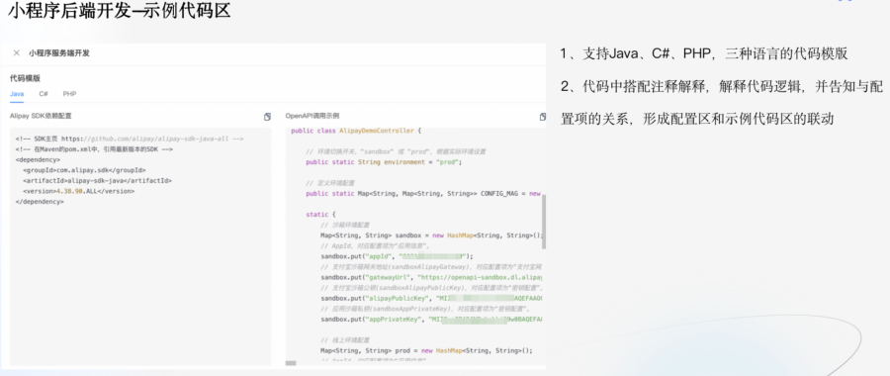Click the 环境切换开关 comment line

click(396, 151)
